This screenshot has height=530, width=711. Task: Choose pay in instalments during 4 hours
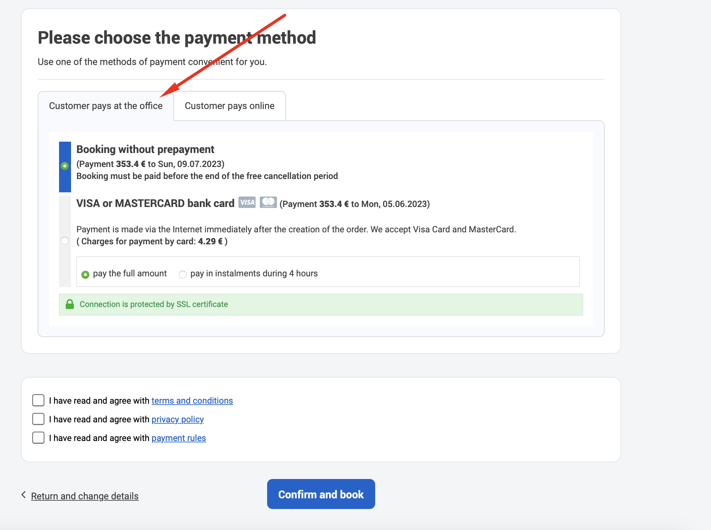[182, 274]
